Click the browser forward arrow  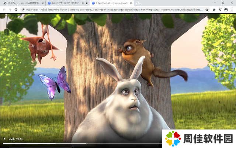10,9
